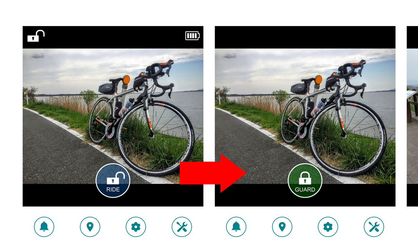Viewport: 418px width, 245px height.
Task: Toggle the green GUARD mode button
Action: click(305, 180)
